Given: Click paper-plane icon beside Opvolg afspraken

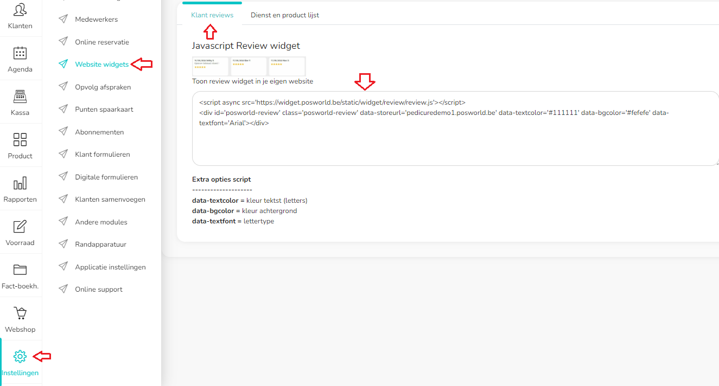Looking at the screenshot, I should point(63,87).
